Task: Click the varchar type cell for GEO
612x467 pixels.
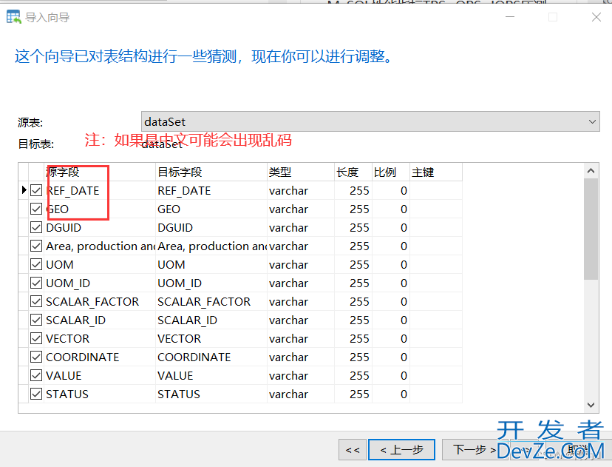Action: coord(301,209)
